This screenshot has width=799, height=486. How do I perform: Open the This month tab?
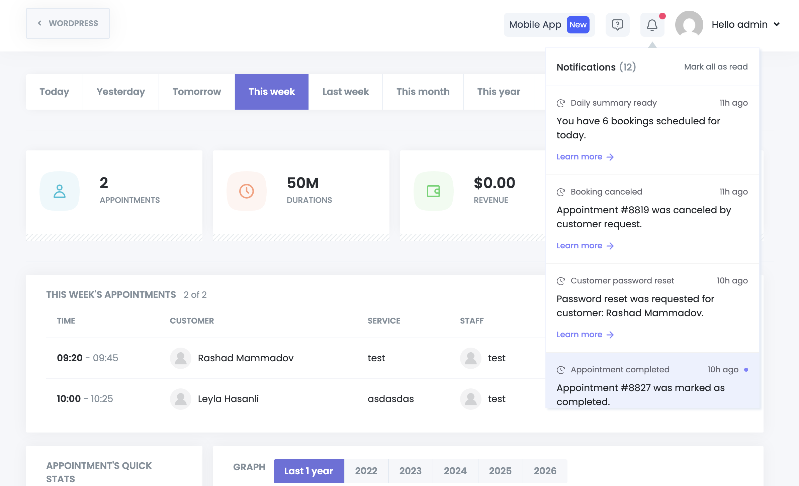pyautogui.click(x=423, y=92)
